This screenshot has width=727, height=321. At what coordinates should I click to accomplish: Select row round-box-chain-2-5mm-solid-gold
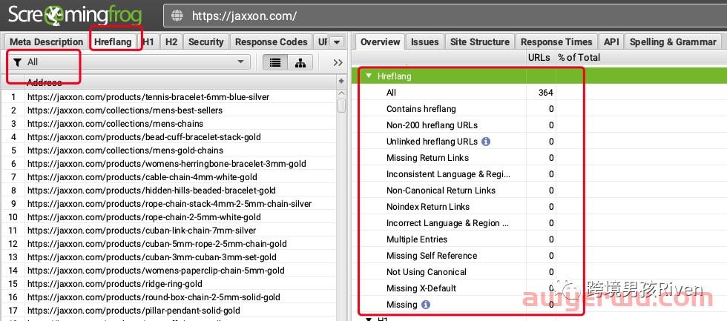point(169,297)
